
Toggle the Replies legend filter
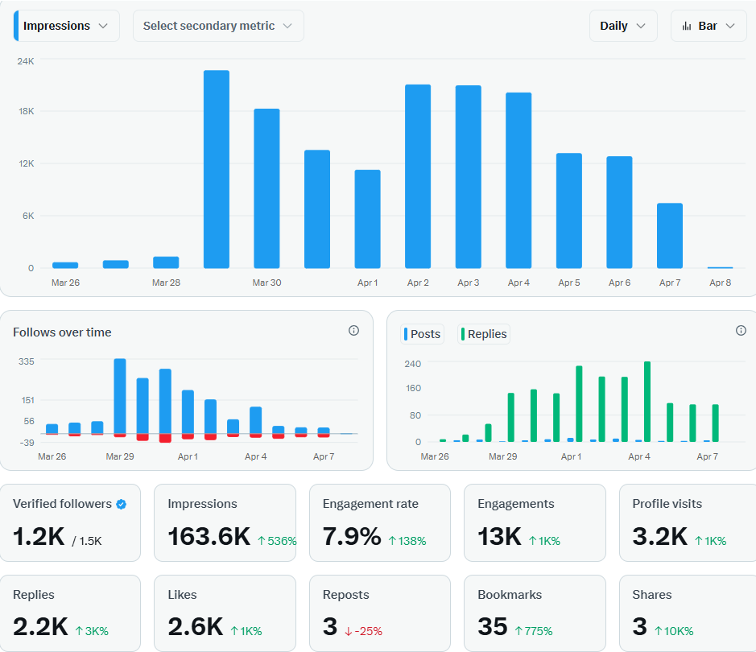click(x=484, y=334)
